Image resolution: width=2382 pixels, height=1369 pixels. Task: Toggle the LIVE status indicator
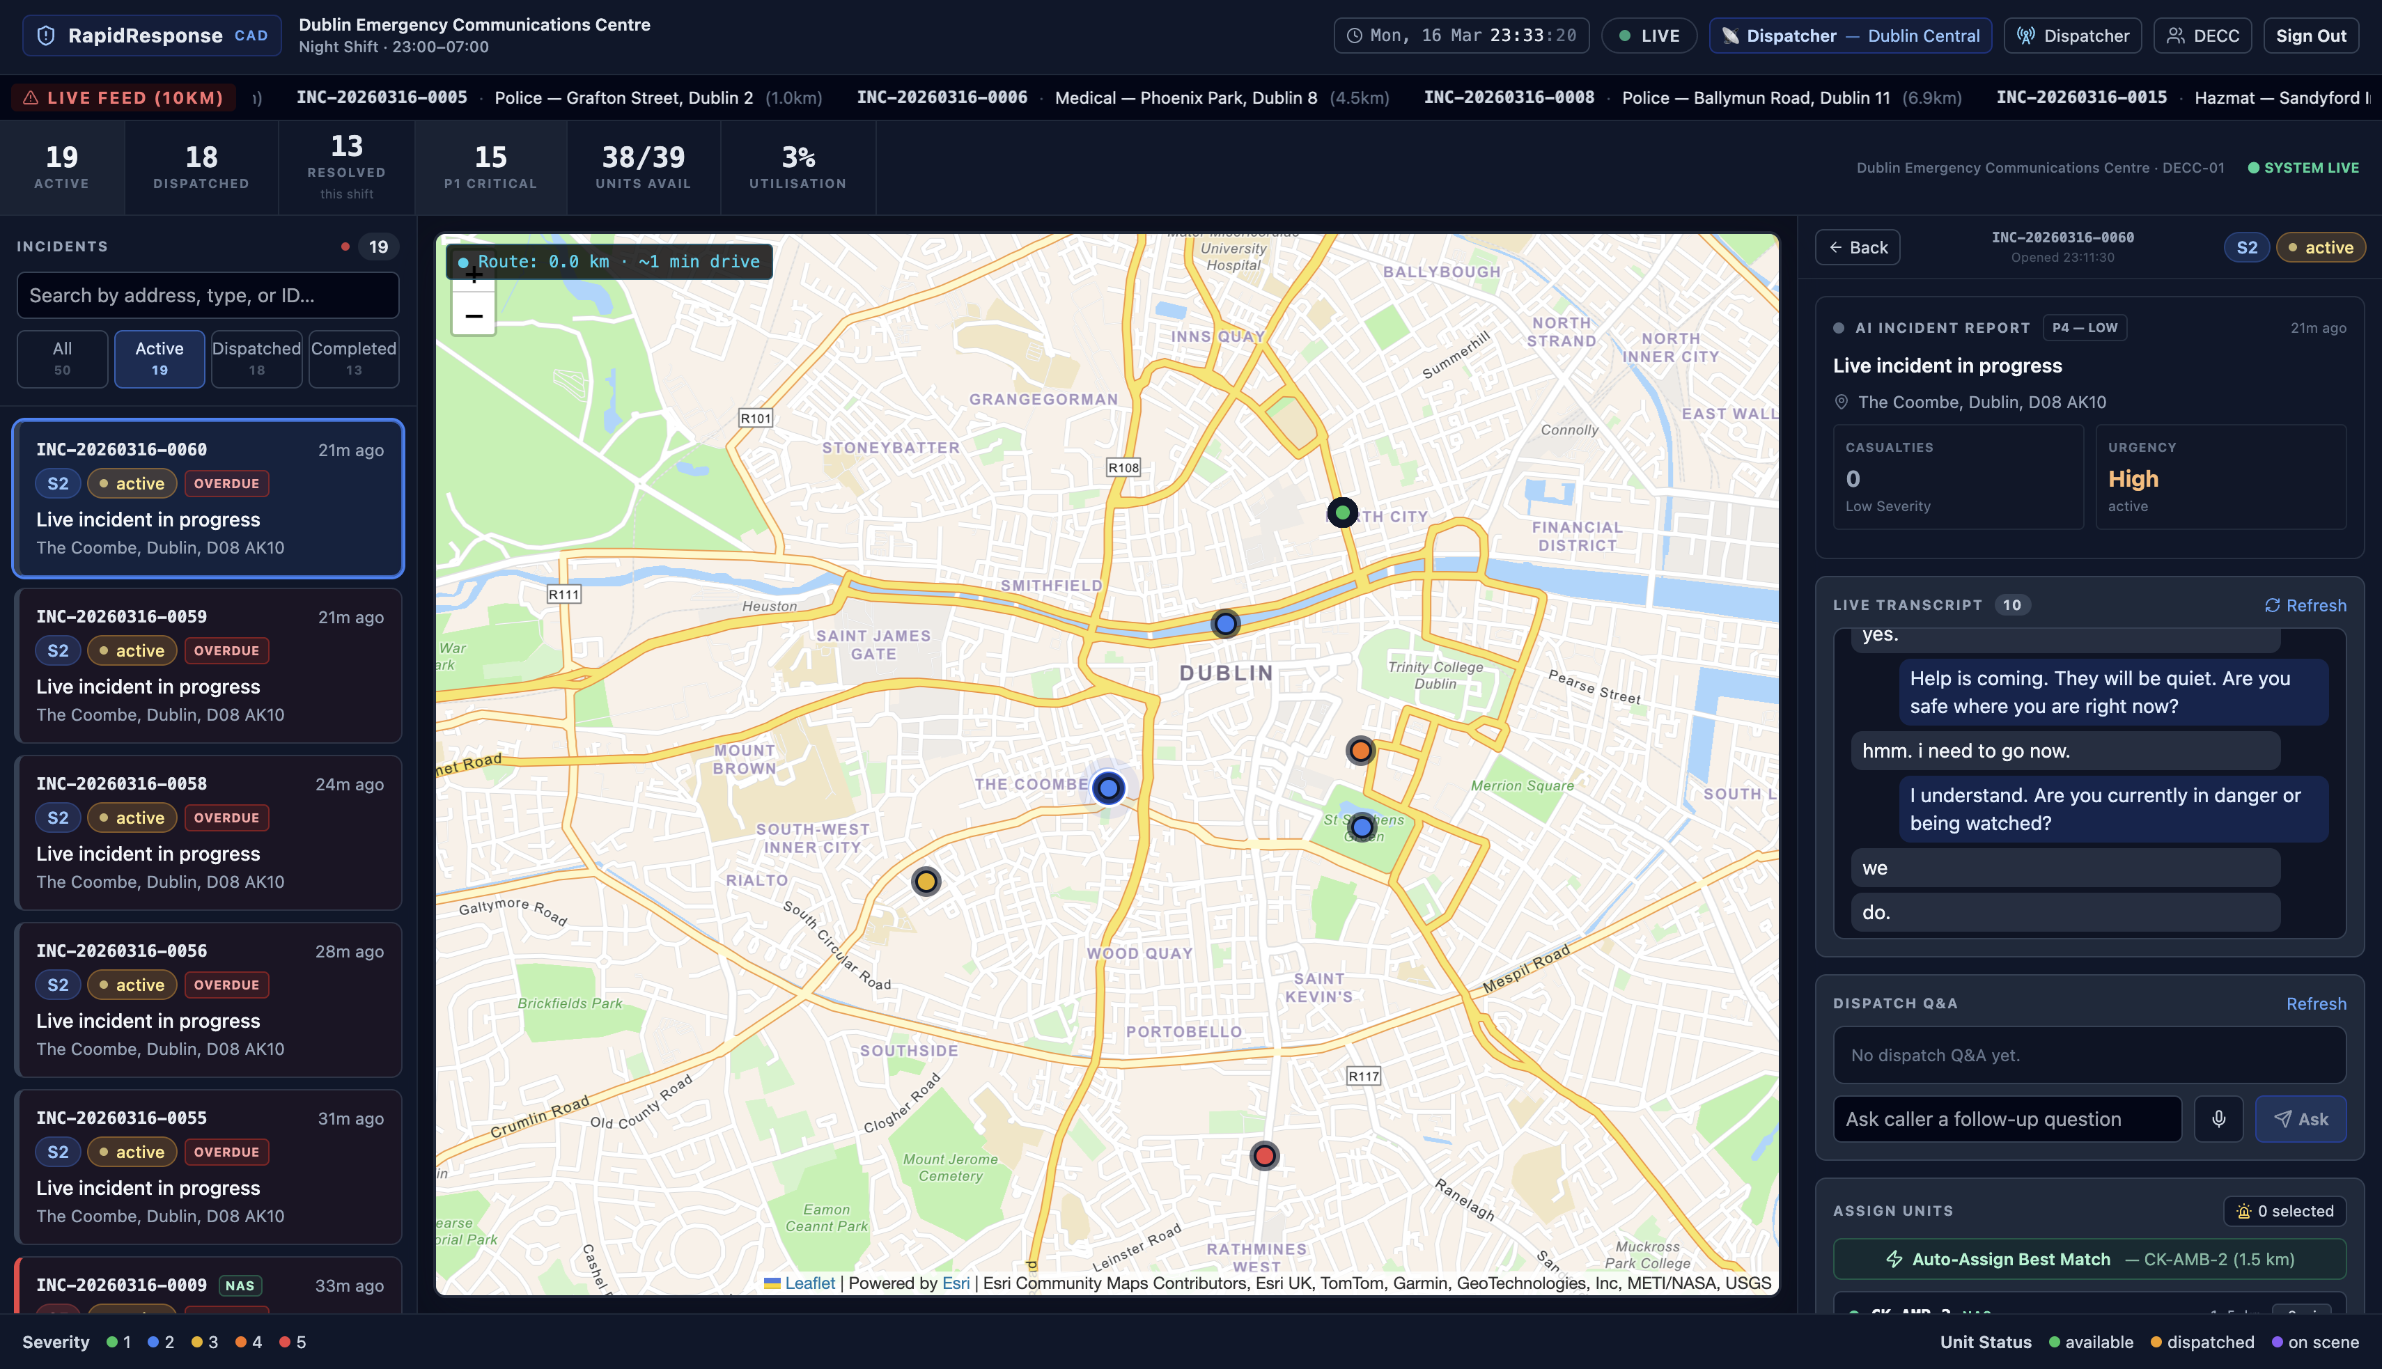(1649, 36)
